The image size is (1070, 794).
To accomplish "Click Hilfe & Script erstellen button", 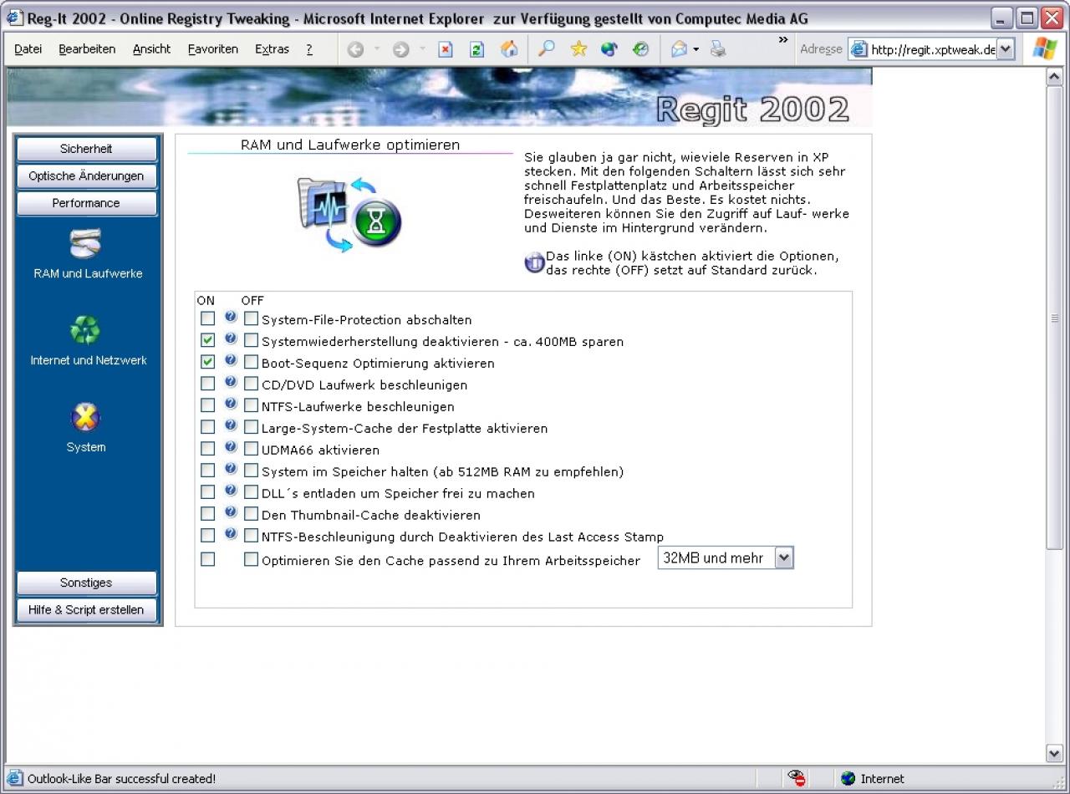I will 86,610.
